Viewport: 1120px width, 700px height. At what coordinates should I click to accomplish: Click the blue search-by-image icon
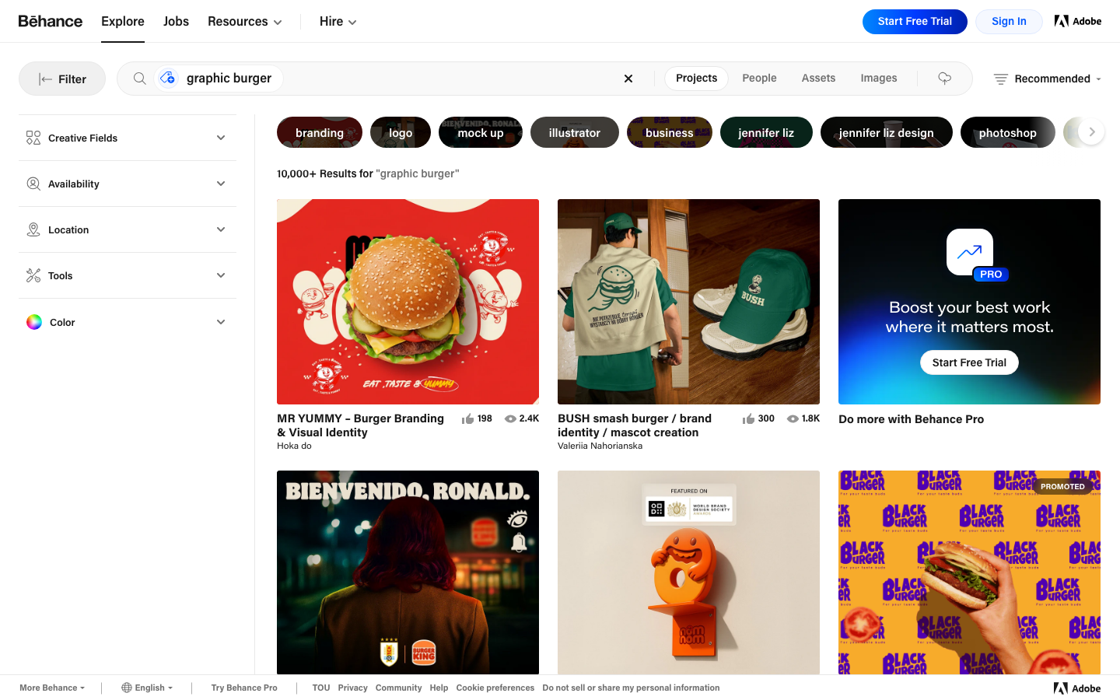point(167,79)
